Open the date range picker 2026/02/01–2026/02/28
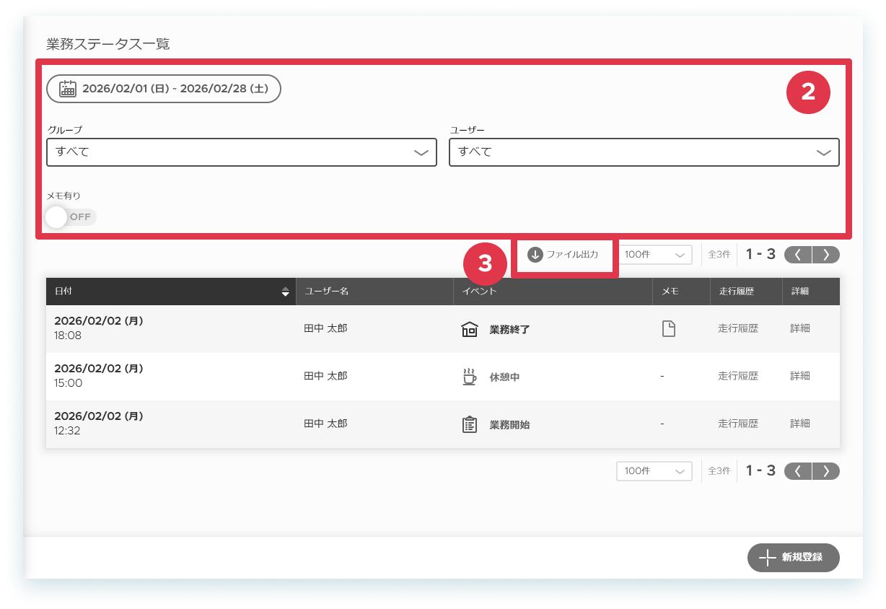 pyautogui.click(x=164, y=89)
